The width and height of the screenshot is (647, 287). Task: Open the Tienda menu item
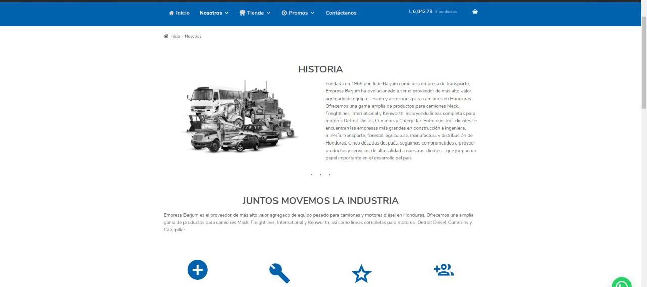255,13
